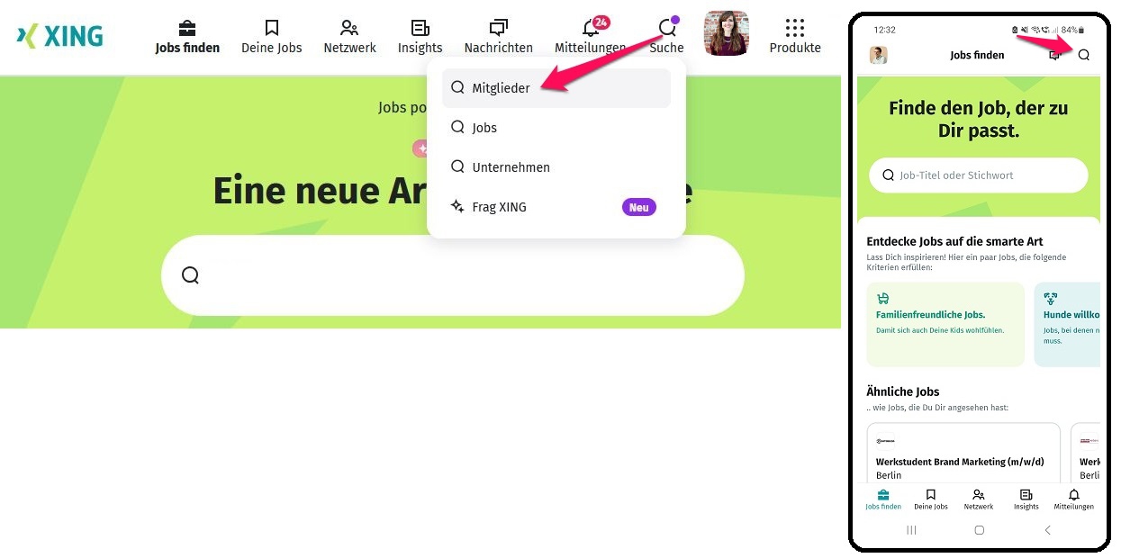The height and width of the screenshot is (558, 1121).
Task: Choose Unternehmen in the search dropdown
Action: tap(511, 166)
